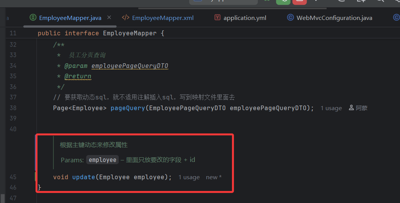
Task: Switch to the application.yml tab
Action: tap(245, 18)
